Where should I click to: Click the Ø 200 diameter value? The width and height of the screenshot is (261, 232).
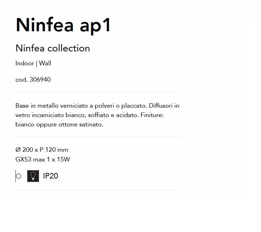click(x=24, y=150)
